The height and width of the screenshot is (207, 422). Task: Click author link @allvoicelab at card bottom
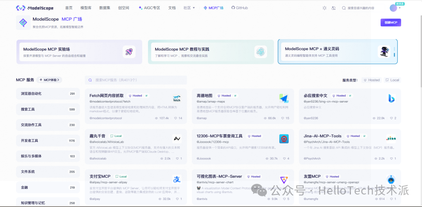click(98, 158)
